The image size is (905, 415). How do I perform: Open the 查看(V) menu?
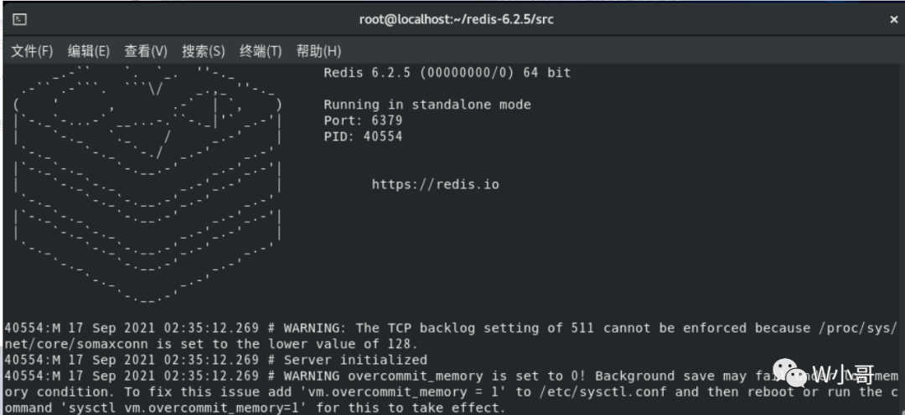coord(146,51)
